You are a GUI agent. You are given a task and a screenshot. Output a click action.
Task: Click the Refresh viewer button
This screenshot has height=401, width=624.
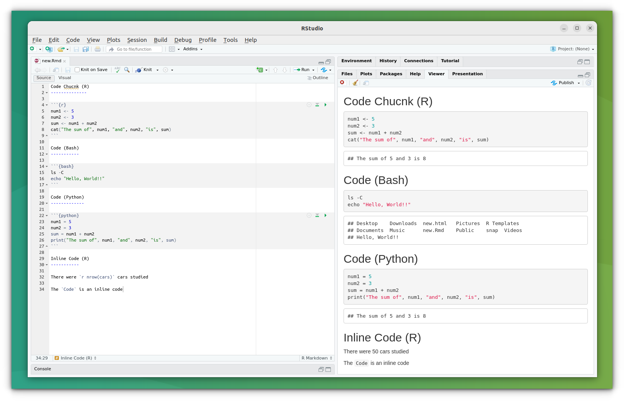click(588, 83)
